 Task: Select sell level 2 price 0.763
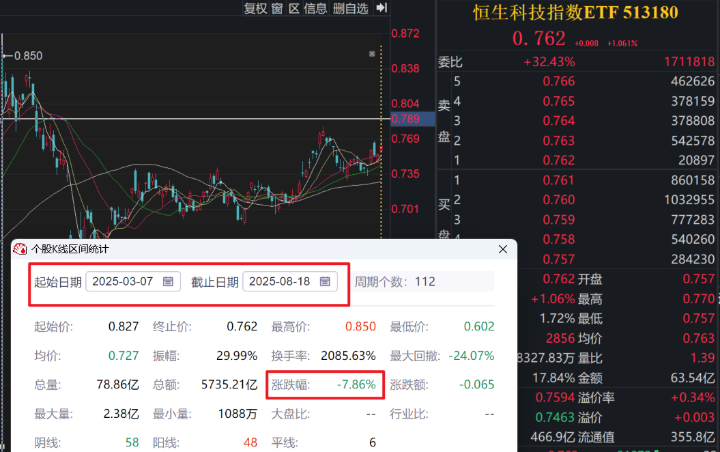(559, 141)
